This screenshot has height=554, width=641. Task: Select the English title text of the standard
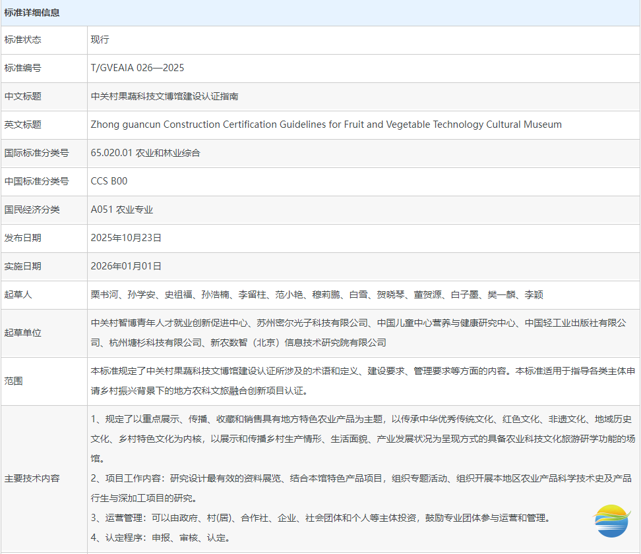pyautogui.click(x=326, y=125)
